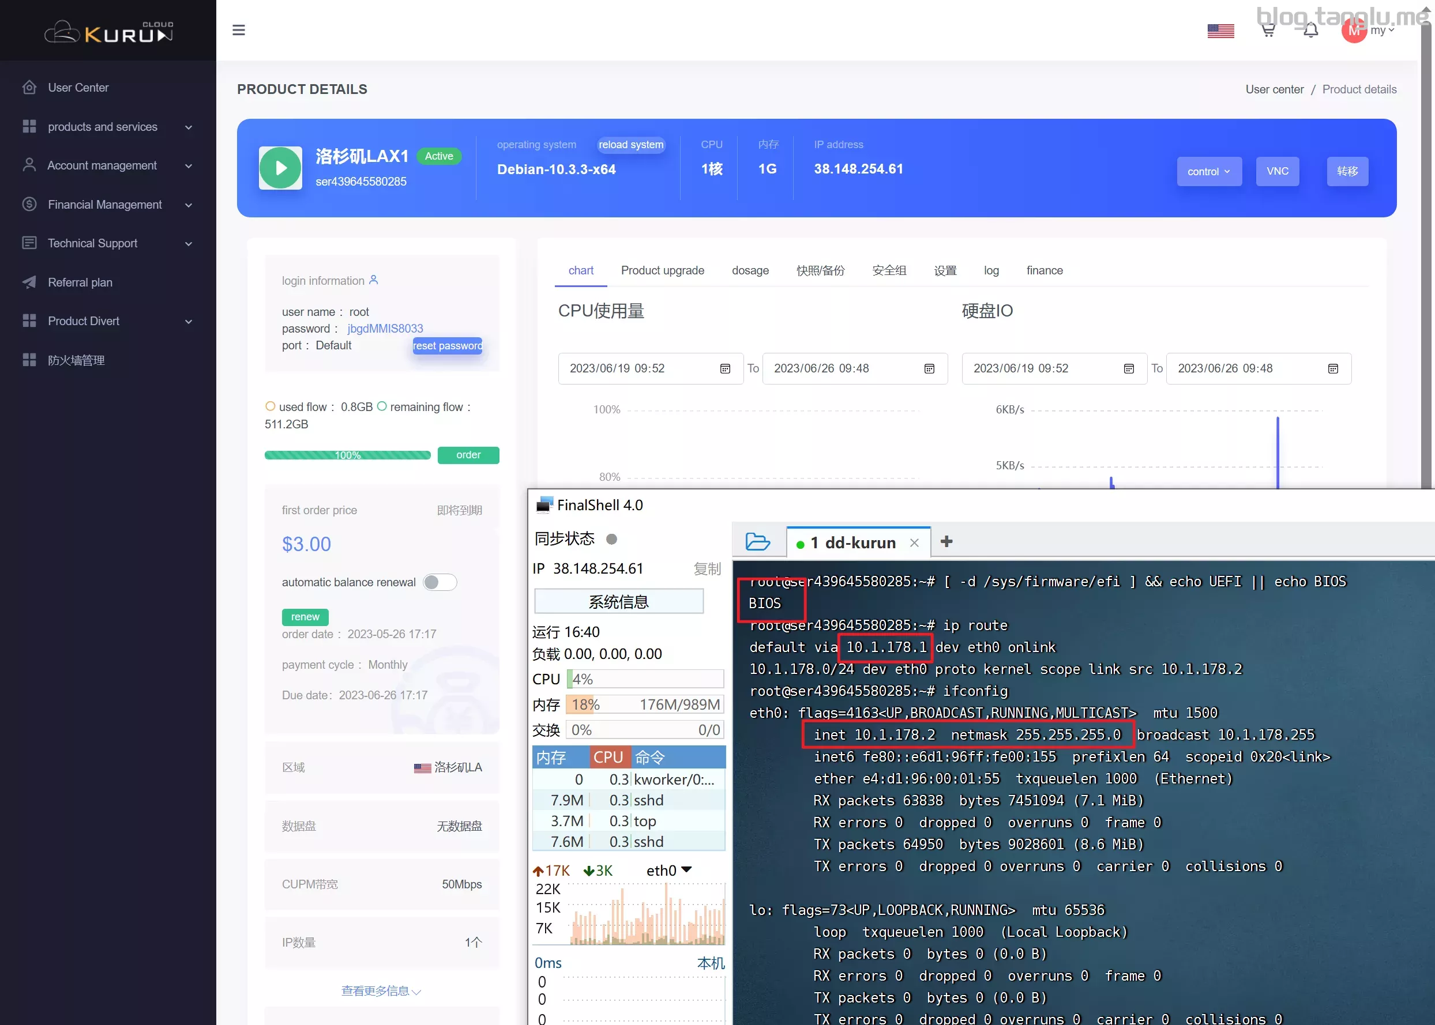Open calendar icon of first CPU date
This screenshot has width=1435, height=1025.
pos(725,368)
